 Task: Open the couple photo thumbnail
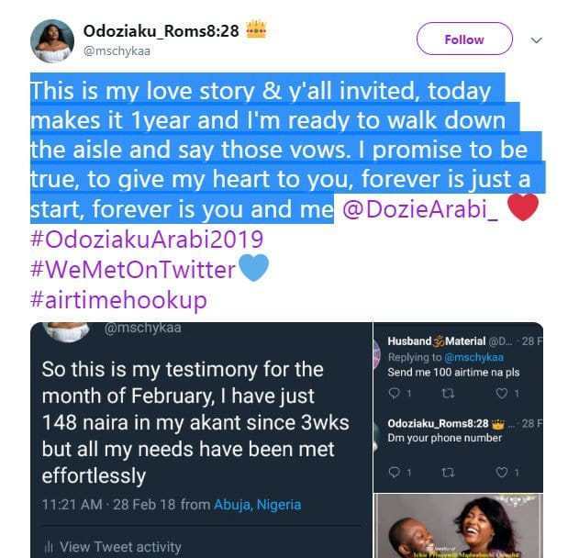click(x=458, y=526)
